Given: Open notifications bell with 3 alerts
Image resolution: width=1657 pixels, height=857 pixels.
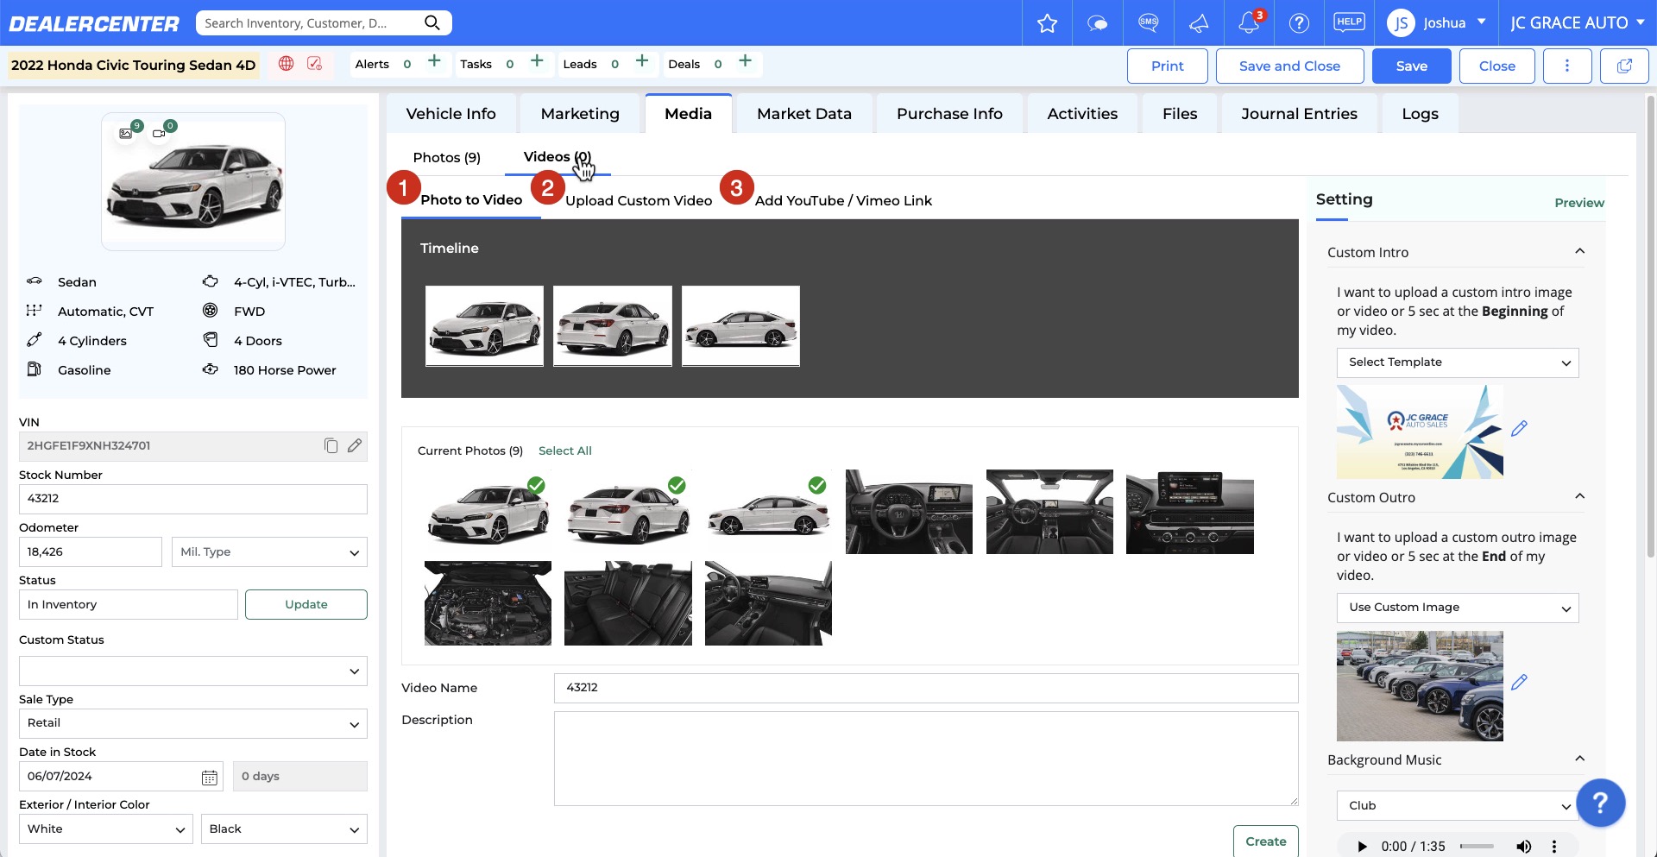Looking at the screenshot, I should (x=1249, y=23).
